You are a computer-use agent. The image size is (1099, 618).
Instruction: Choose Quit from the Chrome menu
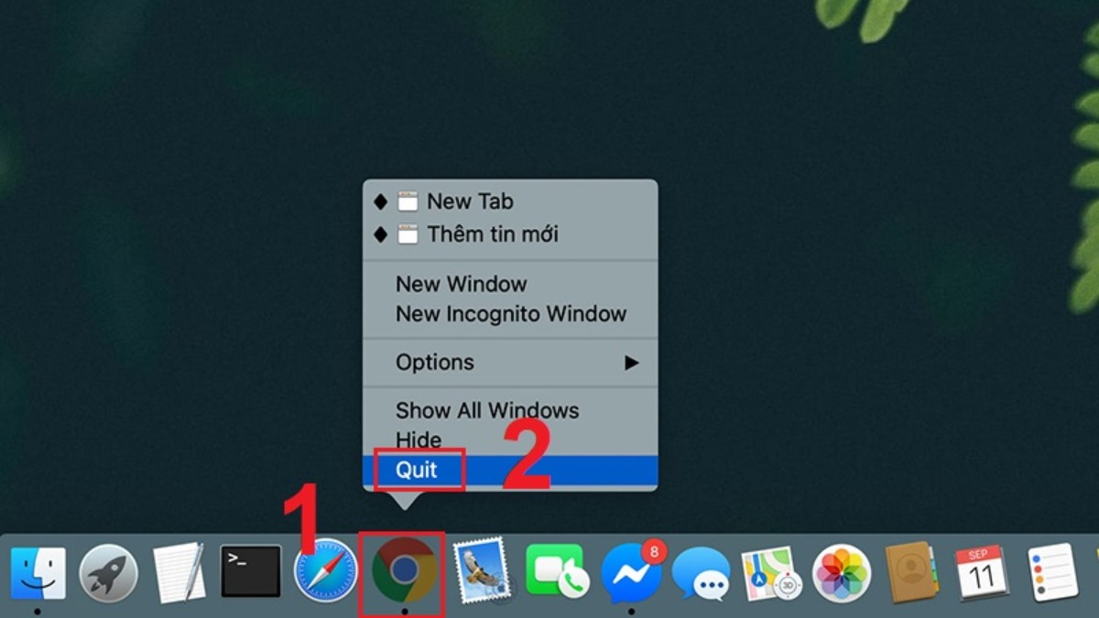point(419,470)
